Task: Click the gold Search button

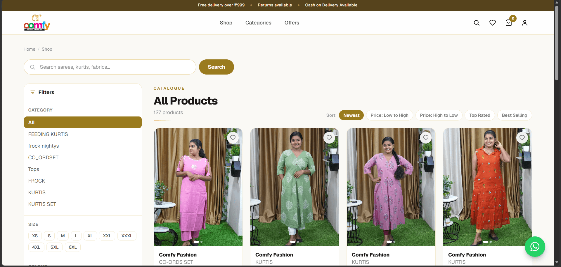Action: 217,67
